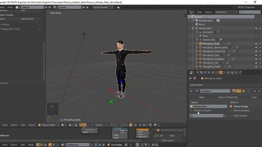Toggle Armature modifier render display
This screenshot has width=262, height=147.
pos(234,91)
